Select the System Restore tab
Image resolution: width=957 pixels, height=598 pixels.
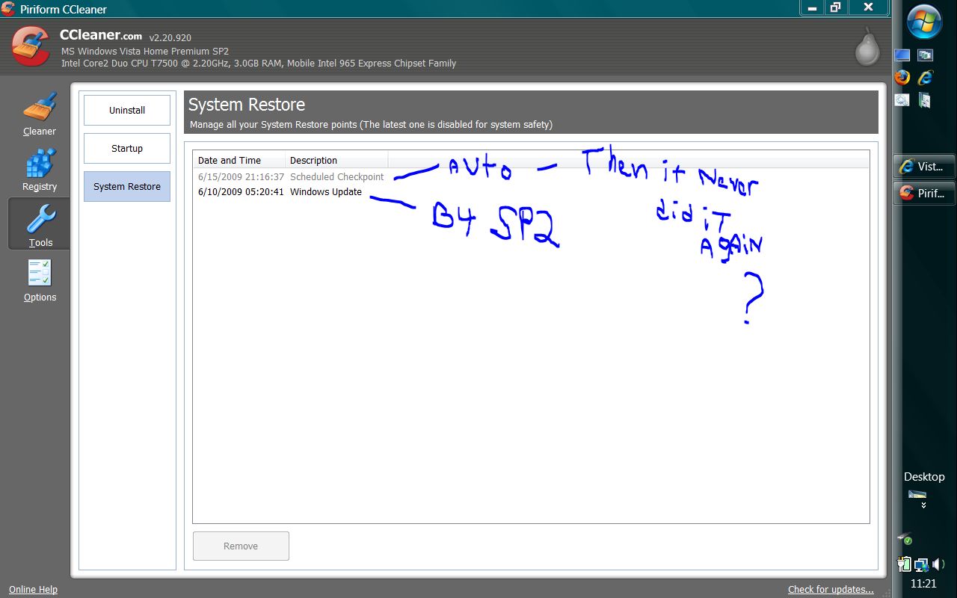pos(127,186)
